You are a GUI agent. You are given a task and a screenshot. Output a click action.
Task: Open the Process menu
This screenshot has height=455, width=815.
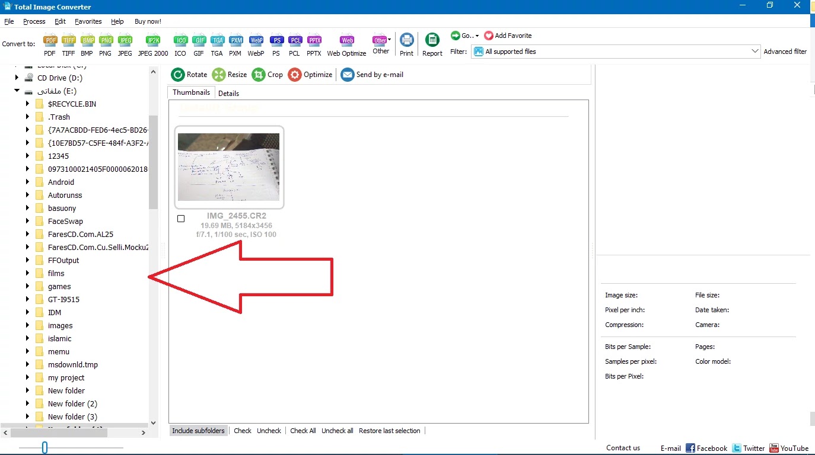(34, 21)
